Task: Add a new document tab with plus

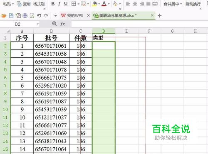Action: (160, 16)
